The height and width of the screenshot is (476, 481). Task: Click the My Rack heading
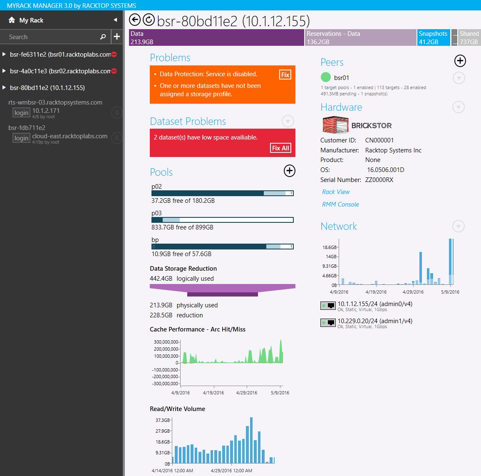click(x=31, y=20)
